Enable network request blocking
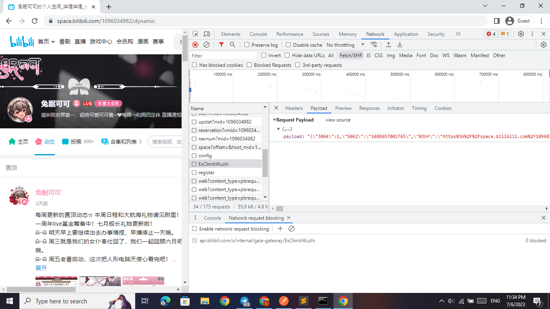The height and width of the screenshot is (309, 550). click(x=194, y=229)
